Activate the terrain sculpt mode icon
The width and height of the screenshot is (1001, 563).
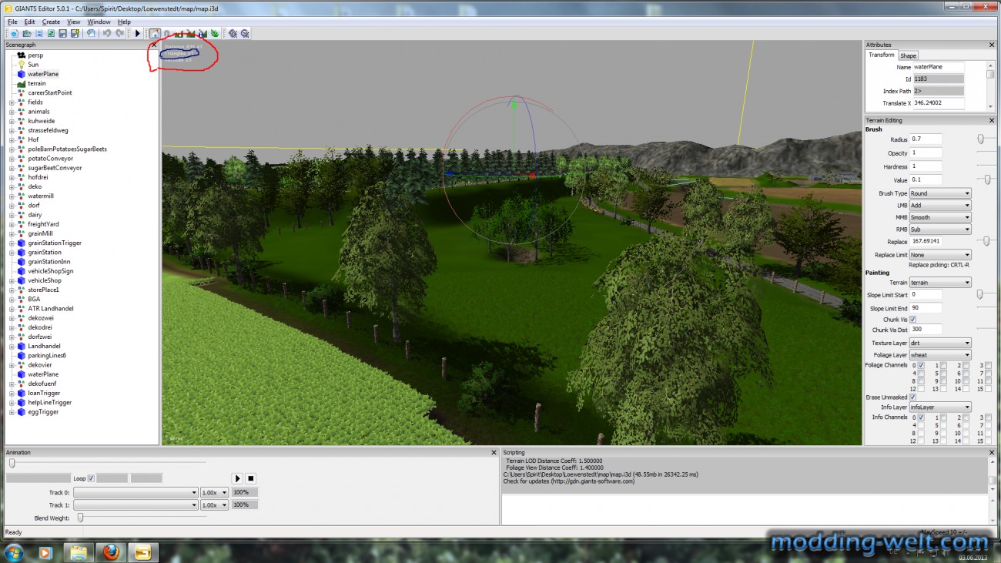point(178,33)
